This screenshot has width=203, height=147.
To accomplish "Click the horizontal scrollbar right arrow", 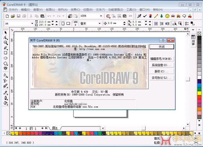I will (x=184, y=128).
